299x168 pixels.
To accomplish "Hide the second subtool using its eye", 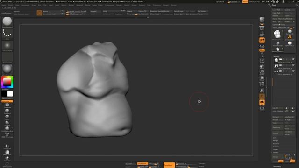I will [x=293, y=65].
